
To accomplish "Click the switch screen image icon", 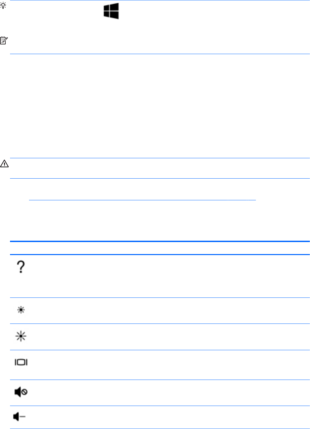I will click(x=21, y=362).
